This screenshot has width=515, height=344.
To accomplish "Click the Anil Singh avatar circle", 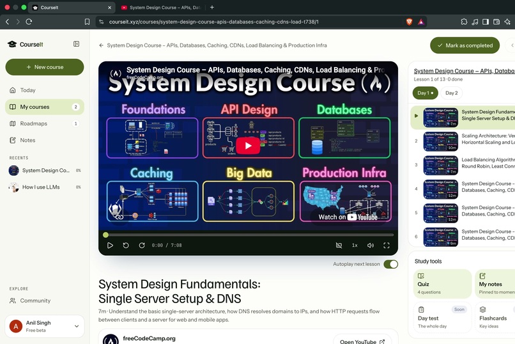I will pyautogui.click(x=16, y=326).
